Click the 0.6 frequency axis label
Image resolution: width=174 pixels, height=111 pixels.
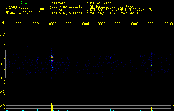click(2, 105)
